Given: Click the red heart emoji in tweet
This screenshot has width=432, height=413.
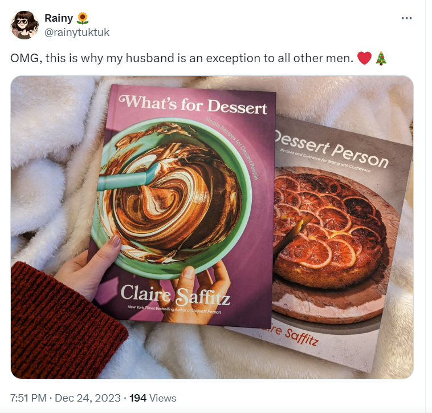Looking at the screenshot, I should pos(364,58).
